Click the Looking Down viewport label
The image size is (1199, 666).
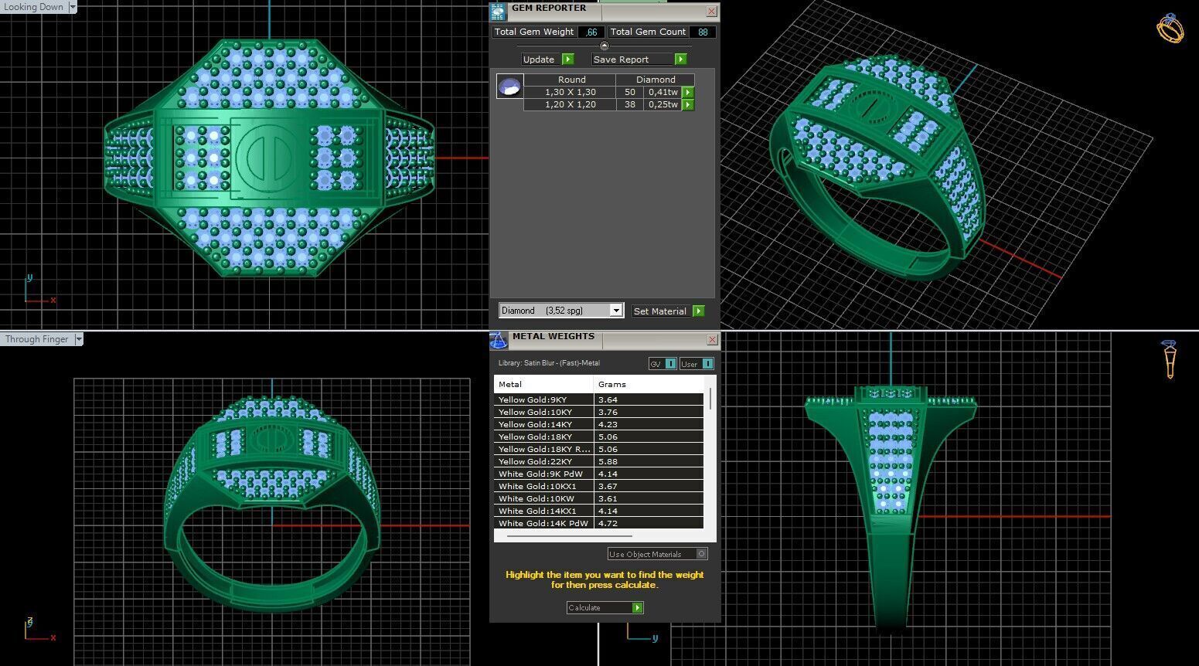point(34,7)
